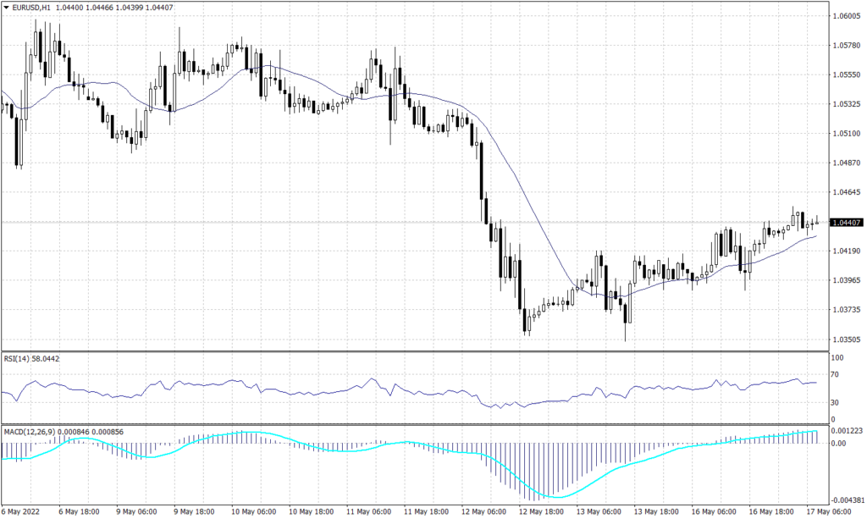Screen dimensions: 867x519
Task: Click RSI level 30 scale label
Action: pyautogui.click(x=837, y=403)
